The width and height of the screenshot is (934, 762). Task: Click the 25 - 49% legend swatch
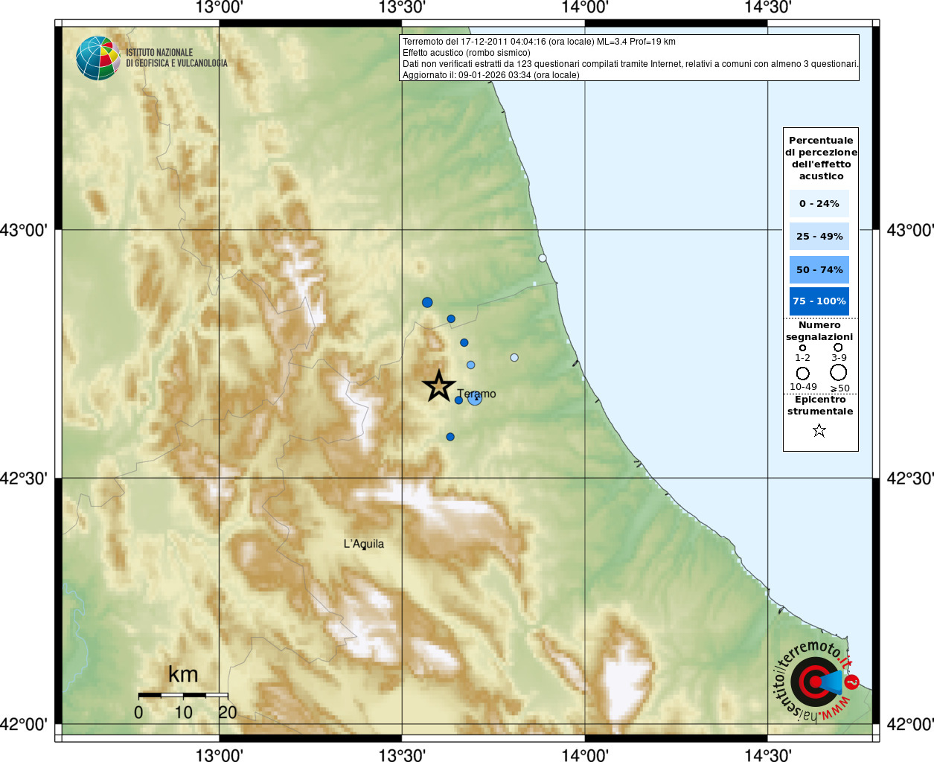point(819,236)
